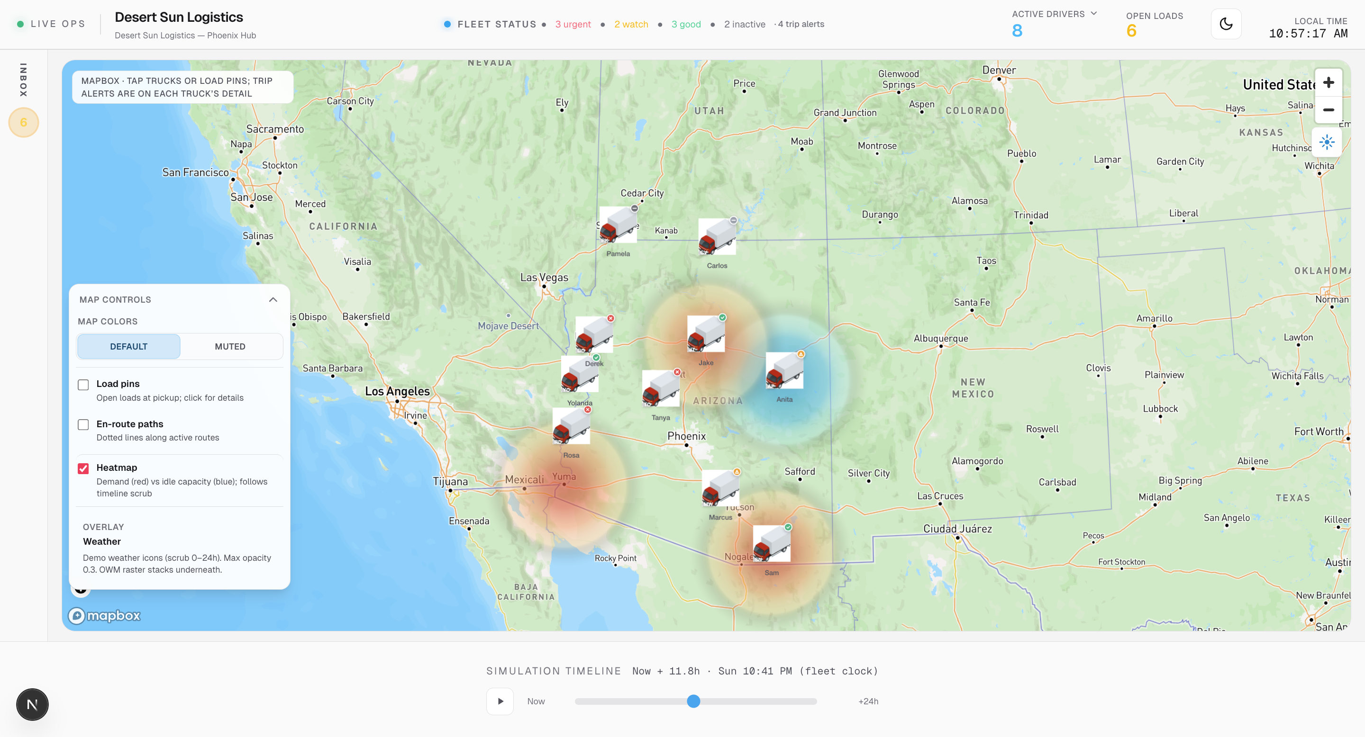
Task: Toggle dark mode moon icon
Action: [x=1226, y=24]
